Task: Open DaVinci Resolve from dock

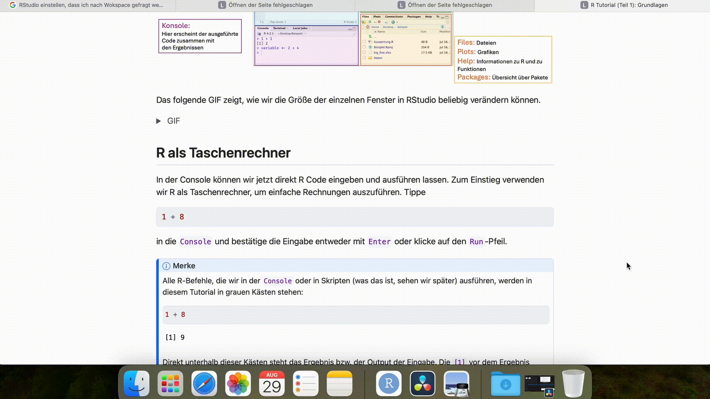Action: pyautogui.click(x=423, y=383)
